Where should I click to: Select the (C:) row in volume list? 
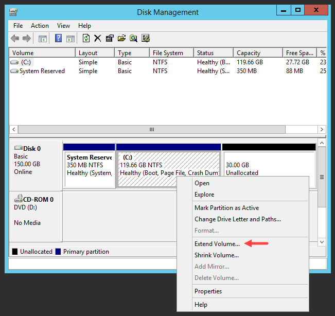coord(168,62)
